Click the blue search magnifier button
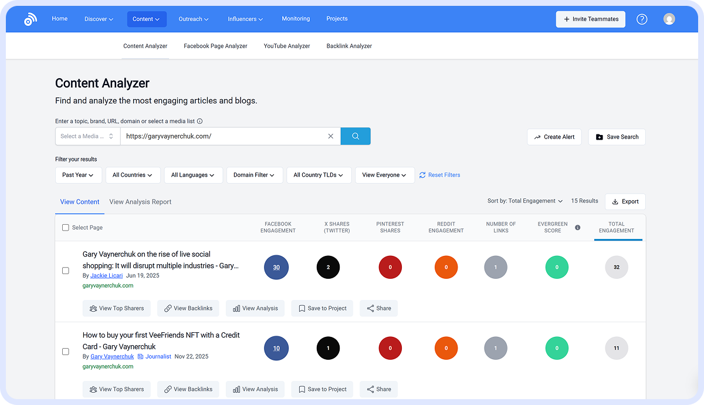 (356, 136)
